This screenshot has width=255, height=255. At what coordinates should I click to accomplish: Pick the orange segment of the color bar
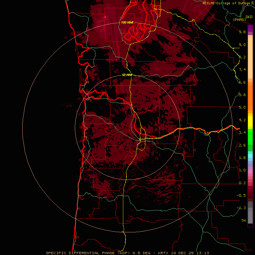coord(250,98)
